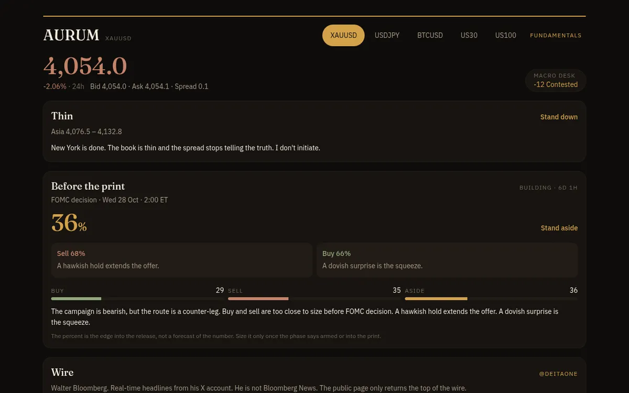Viewport: 629px width, 393px height.
Task: Click the 4,054.0 price figure
Action: [x=85, y=67]
